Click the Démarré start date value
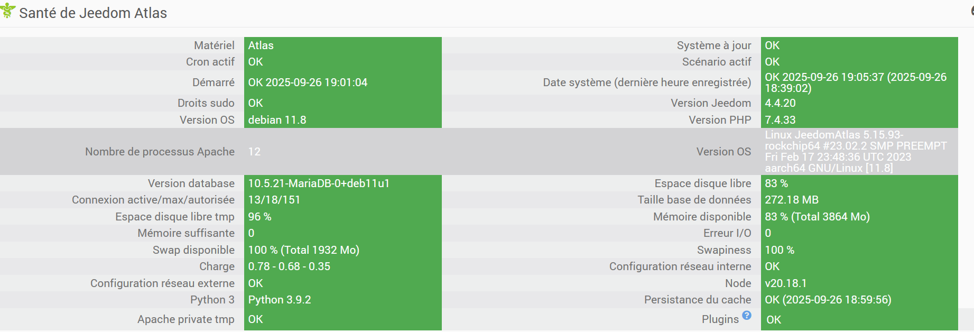The height and width of the screenshot is (332, 974). (x=308, y=82)
